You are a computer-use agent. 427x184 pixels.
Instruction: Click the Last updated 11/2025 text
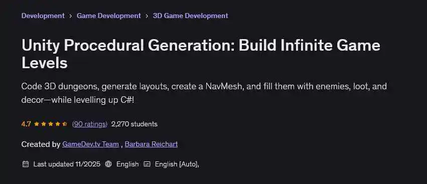[67, 164]
